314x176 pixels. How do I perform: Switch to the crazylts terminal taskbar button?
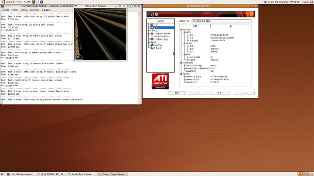click(20, 174)
